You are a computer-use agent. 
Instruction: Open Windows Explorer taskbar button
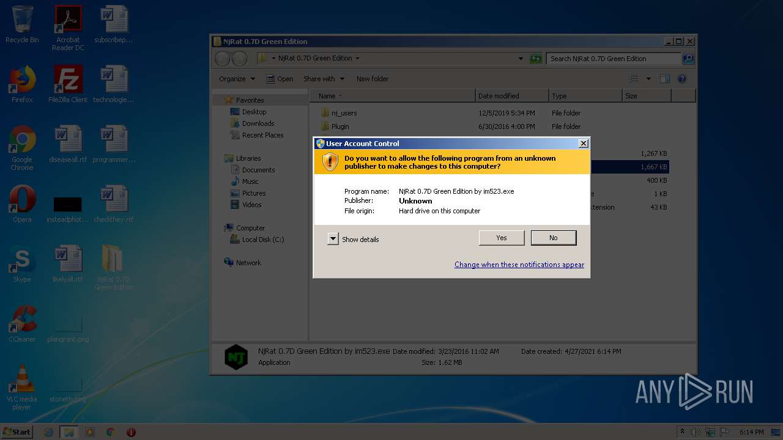(69, 432)
